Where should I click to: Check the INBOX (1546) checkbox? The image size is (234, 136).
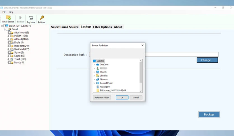tap(10, 36)
